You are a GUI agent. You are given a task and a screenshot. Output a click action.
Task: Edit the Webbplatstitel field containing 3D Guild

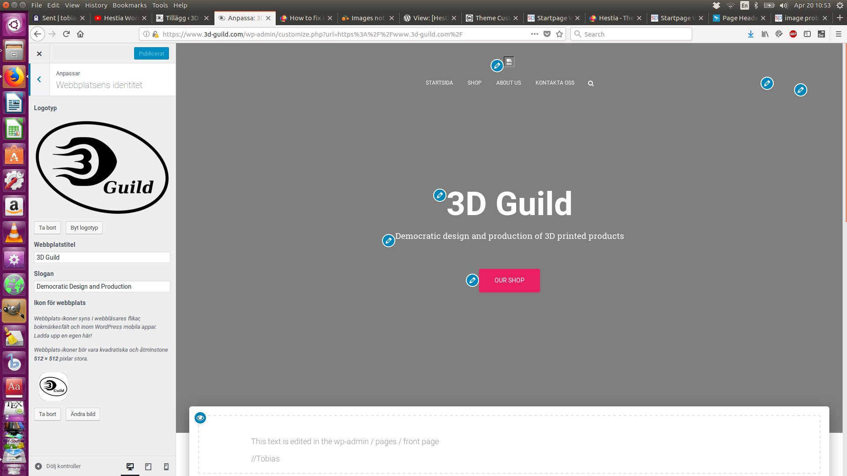tap(102, 257)
